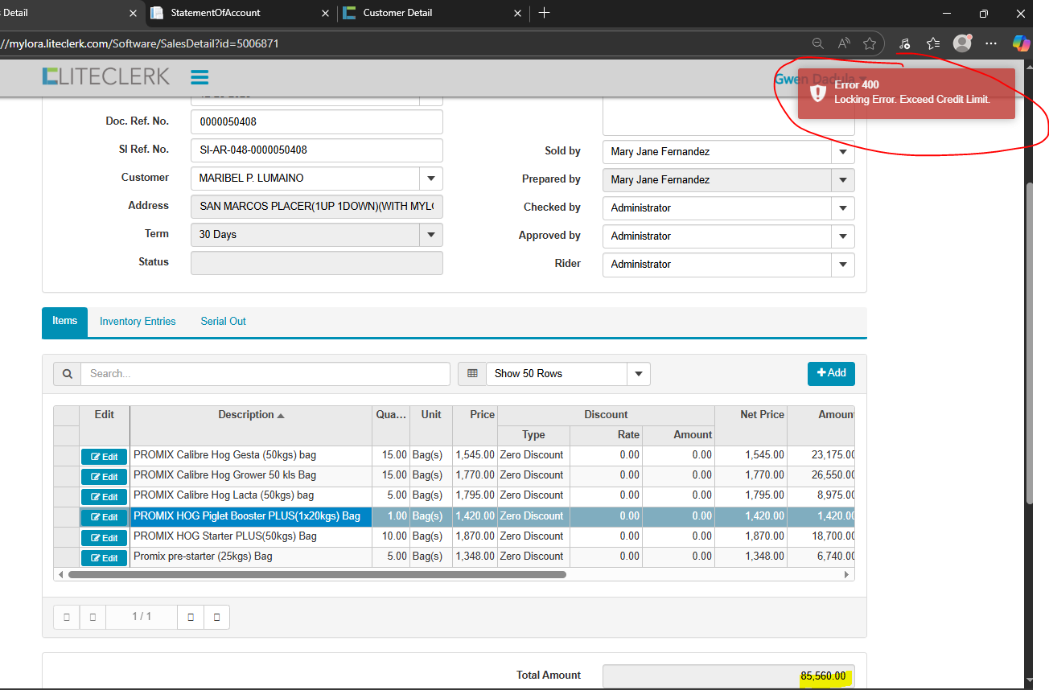Expand the Sold by dropdown
The image size is (1049, 690).
(x=842, y=151)
